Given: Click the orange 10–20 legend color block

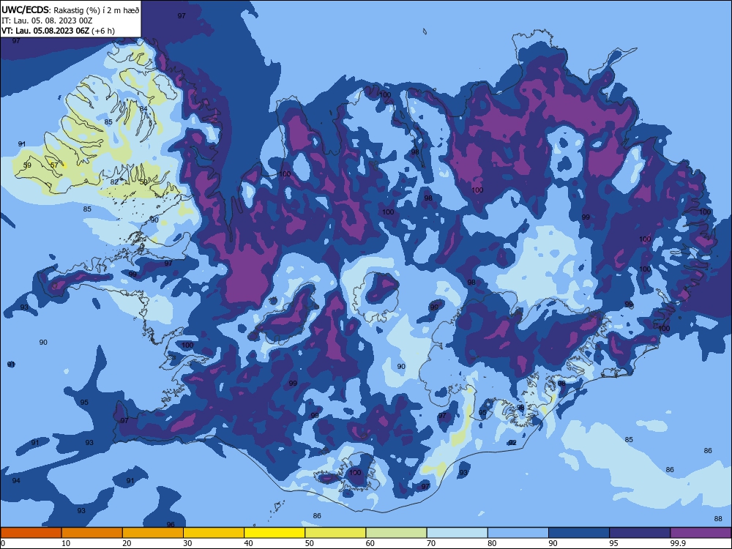Looking at the screenshot, I should 92,533.
